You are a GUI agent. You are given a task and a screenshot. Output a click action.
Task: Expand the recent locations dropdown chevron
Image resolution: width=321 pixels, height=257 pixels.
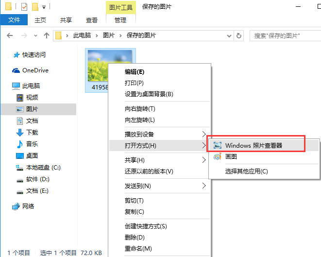pyautogui.click(x=35, y=35)
